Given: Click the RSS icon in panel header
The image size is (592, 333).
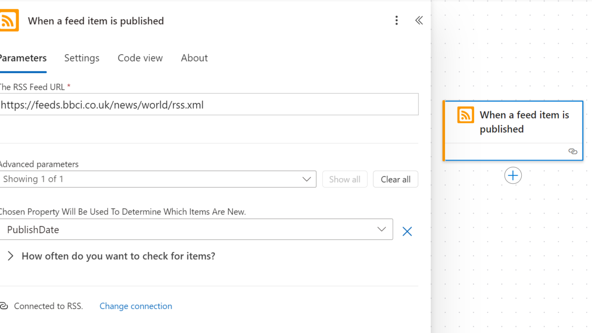Looking at the screenshot, I should 9,21.
